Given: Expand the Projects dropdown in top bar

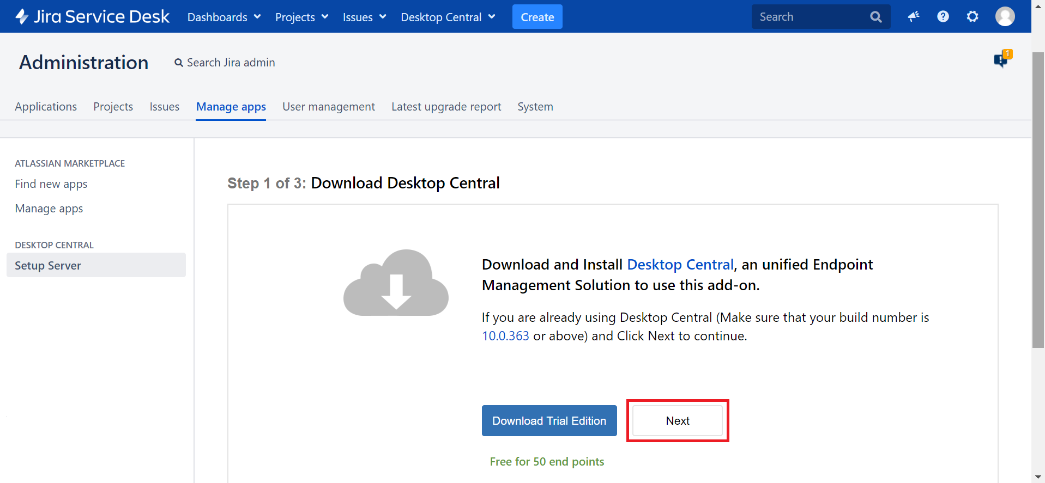Looking at the screenshot, I should pyautogui.click(x=301, y=17).
